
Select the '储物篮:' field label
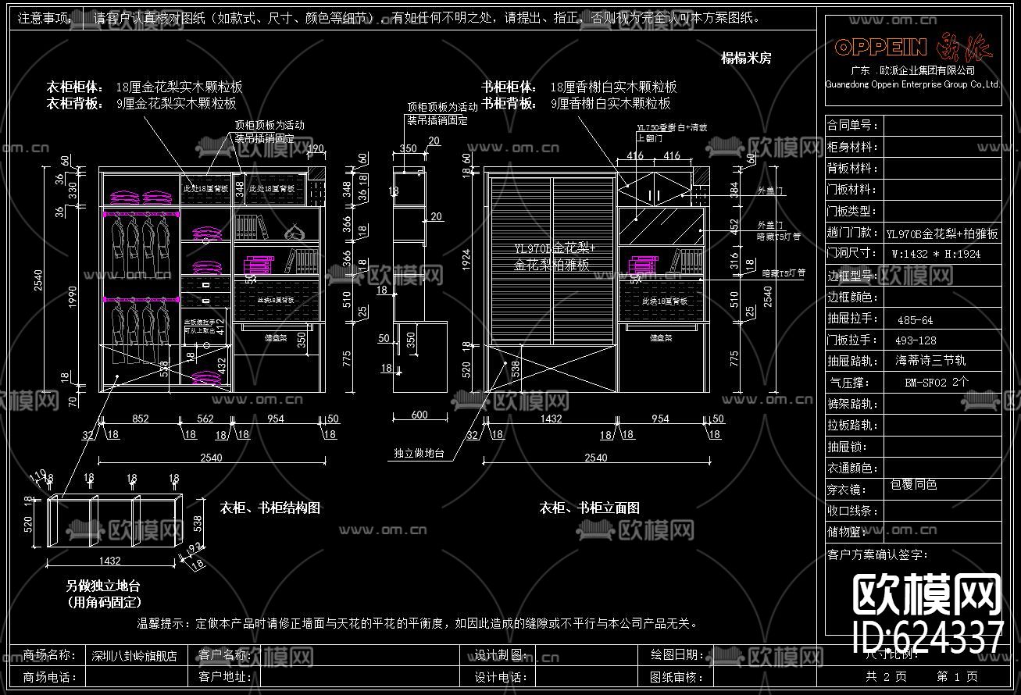click(x=847, y=533)
